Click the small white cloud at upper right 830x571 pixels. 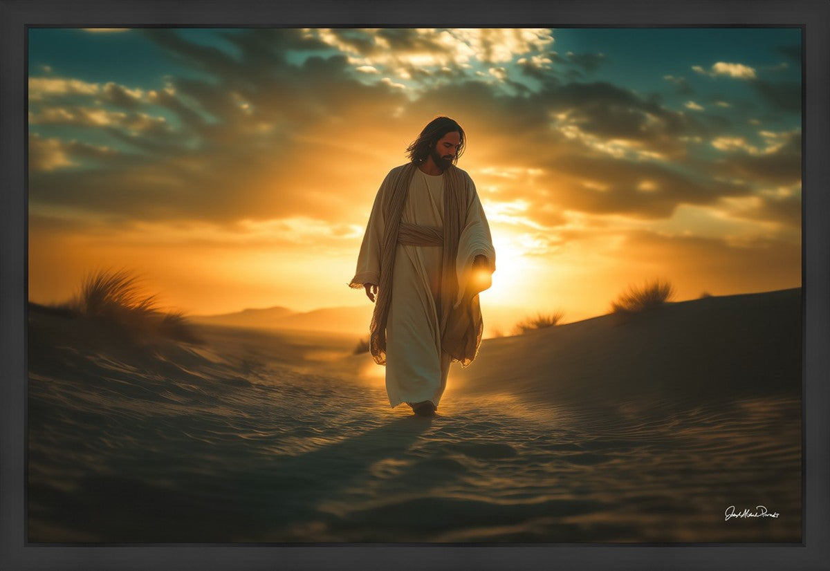point(732,70)
